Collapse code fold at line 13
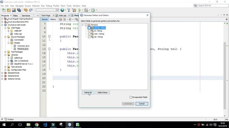Viewport: 229px width, 128px height. tap(49, 49)
